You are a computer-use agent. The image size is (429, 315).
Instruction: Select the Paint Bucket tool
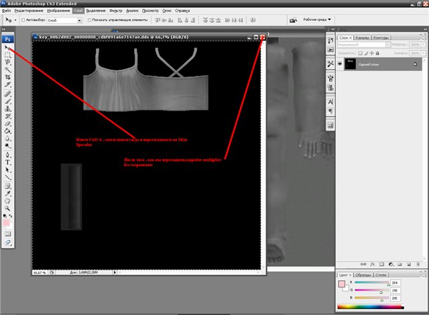pos(8,132)
